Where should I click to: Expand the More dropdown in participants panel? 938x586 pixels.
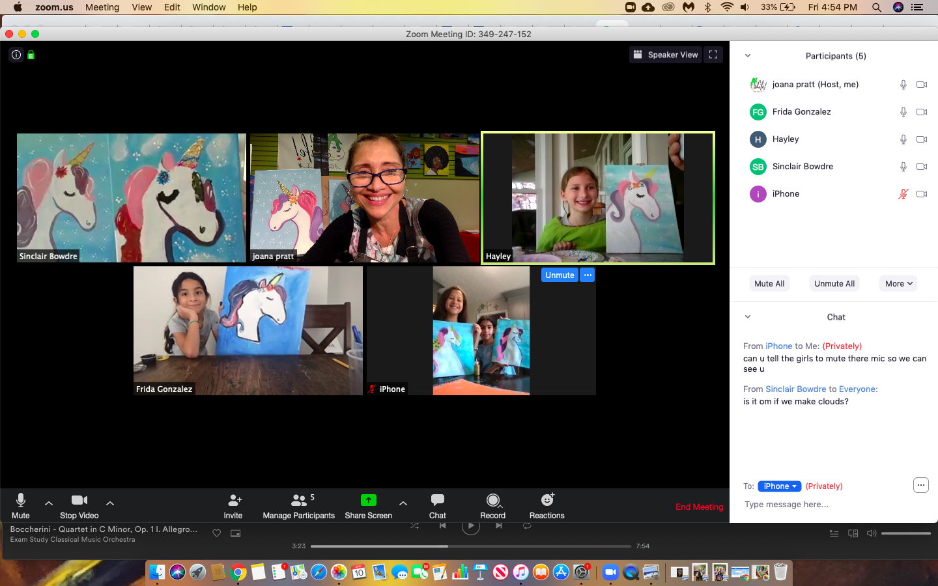click(x=898, y=283)
